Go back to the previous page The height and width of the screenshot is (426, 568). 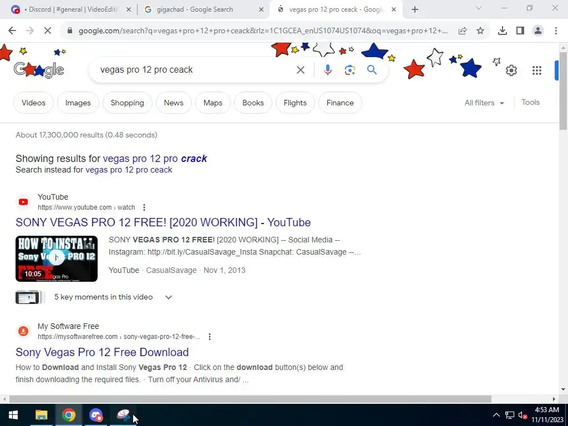pos(12,31)
